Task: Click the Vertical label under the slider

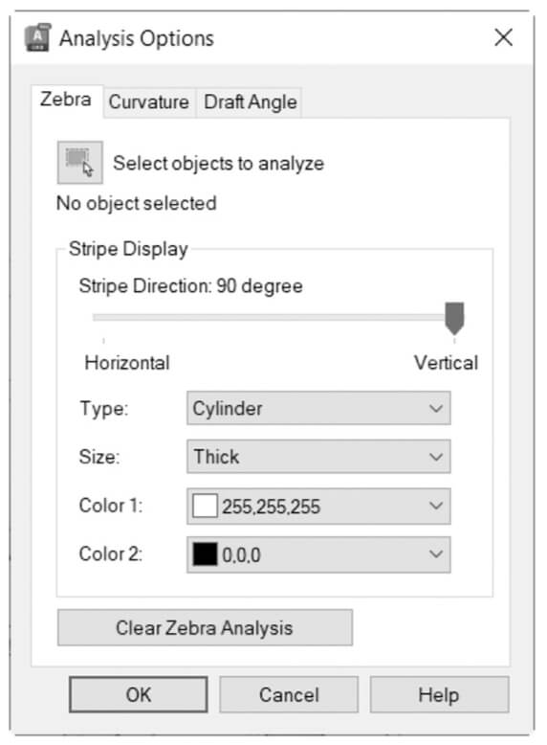Action: click(x=446, y=363)
